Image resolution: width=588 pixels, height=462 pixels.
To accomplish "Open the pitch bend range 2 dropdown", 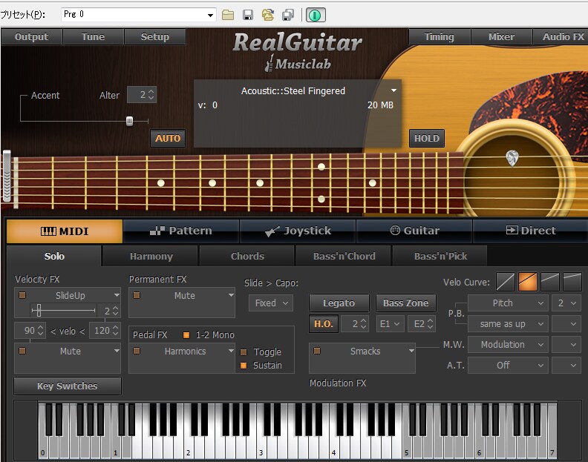I will (x=566, y=303).
